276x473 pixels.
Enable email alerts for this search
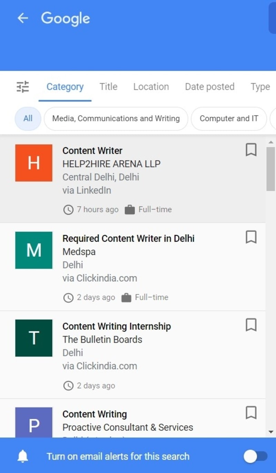tap(255, 456)
